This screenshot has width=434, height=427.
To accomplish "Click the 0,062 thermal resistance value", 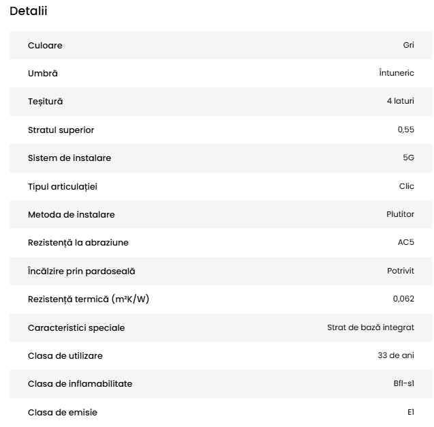I will pos(403,299).
